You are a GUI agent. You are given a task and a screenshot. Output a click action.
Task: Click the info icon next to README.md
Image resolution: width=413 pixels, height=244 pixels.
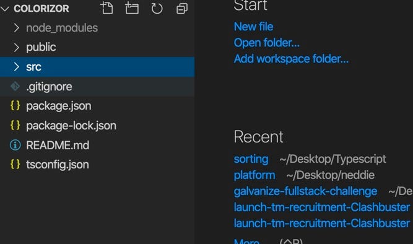tap(15, 145)
